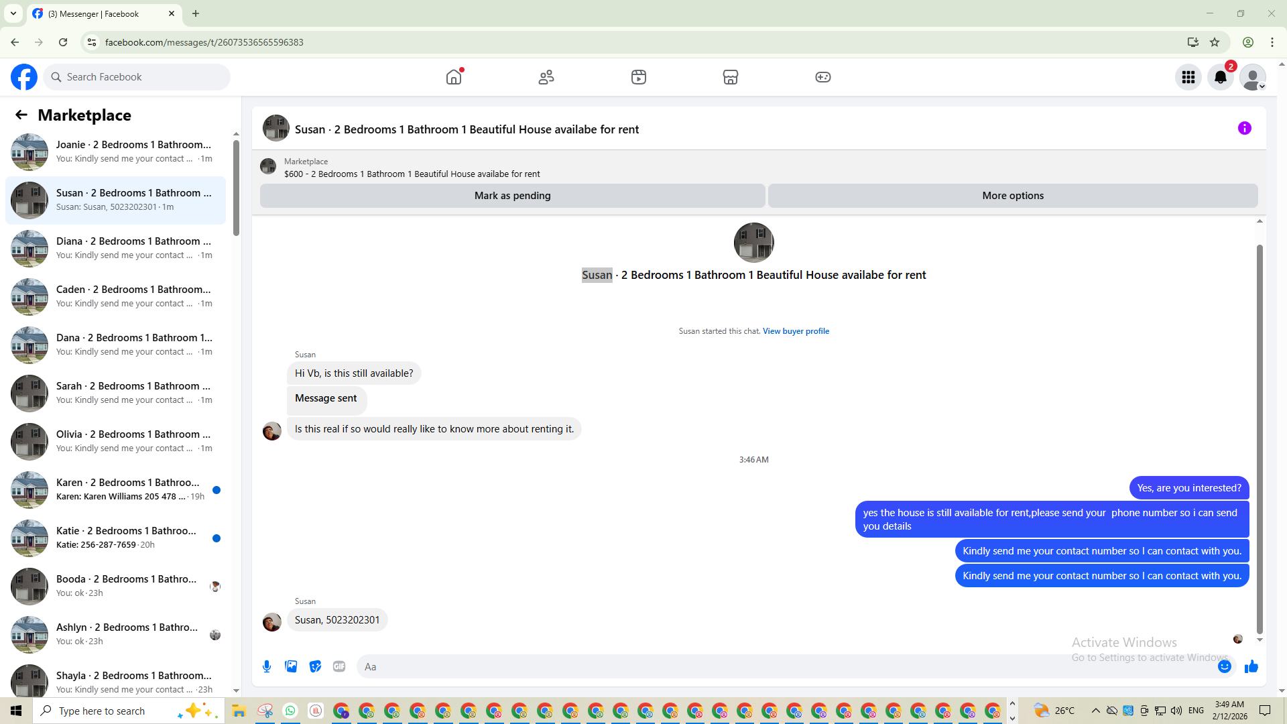This screenshot has width=1287, height=724.
Task: Open the GIF picker
Action: 339,666
